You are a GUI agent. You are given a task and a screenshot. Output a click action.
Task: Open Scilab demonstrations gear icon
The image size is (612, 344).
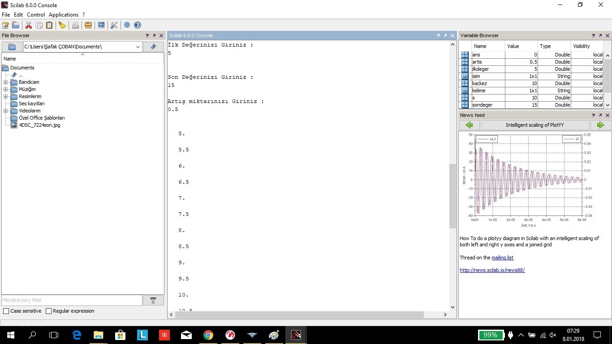127,25
